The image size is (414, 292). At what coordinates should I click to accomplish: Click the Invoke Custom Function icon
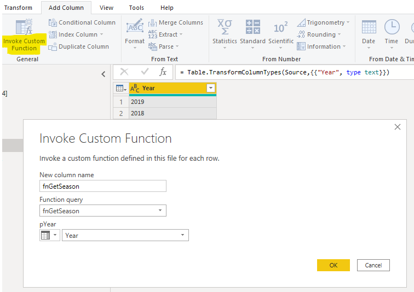click(x=24, y=27)
